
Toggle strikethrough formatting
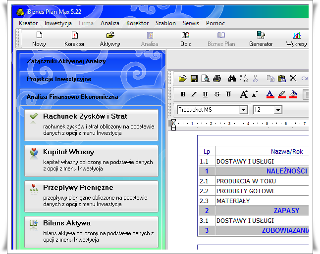[x=217, y=94]
